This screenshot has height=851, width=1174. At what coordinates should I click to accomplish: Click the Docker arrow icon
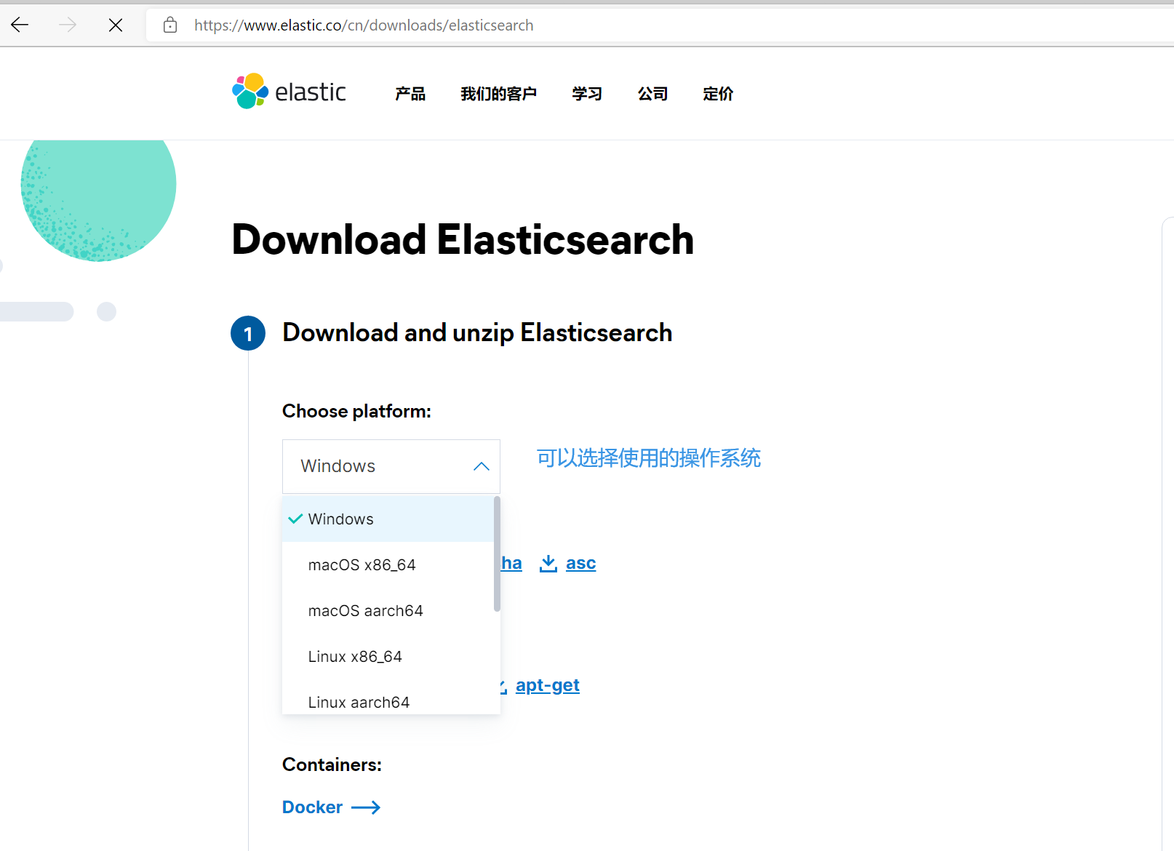tap(366, 807)
